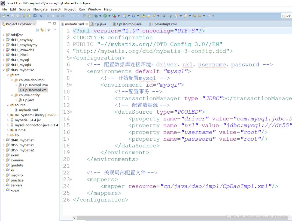Select the JUnit 4 library node

pyautogui.click(x=18, y=130)
